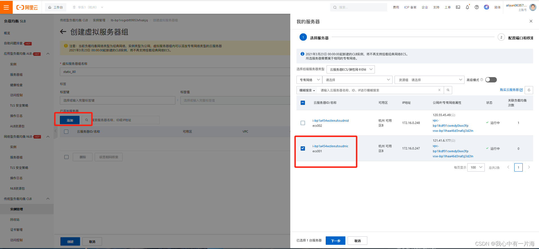The width and height of the screenshot is (539, 249).
Task: Open the Billing top menu item
Action: (x=396, y=8)
